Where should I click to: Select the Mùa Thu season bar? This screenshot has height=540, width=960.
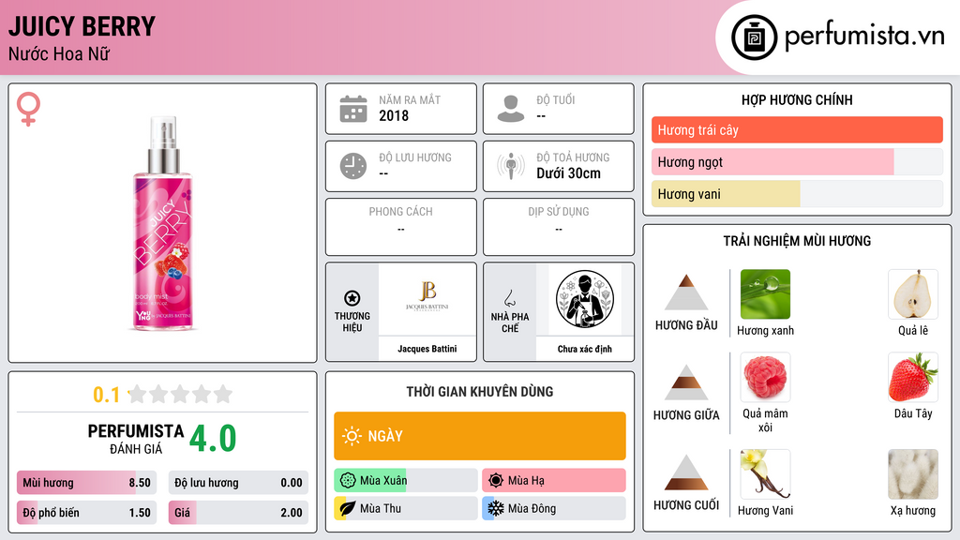[406, 508]
